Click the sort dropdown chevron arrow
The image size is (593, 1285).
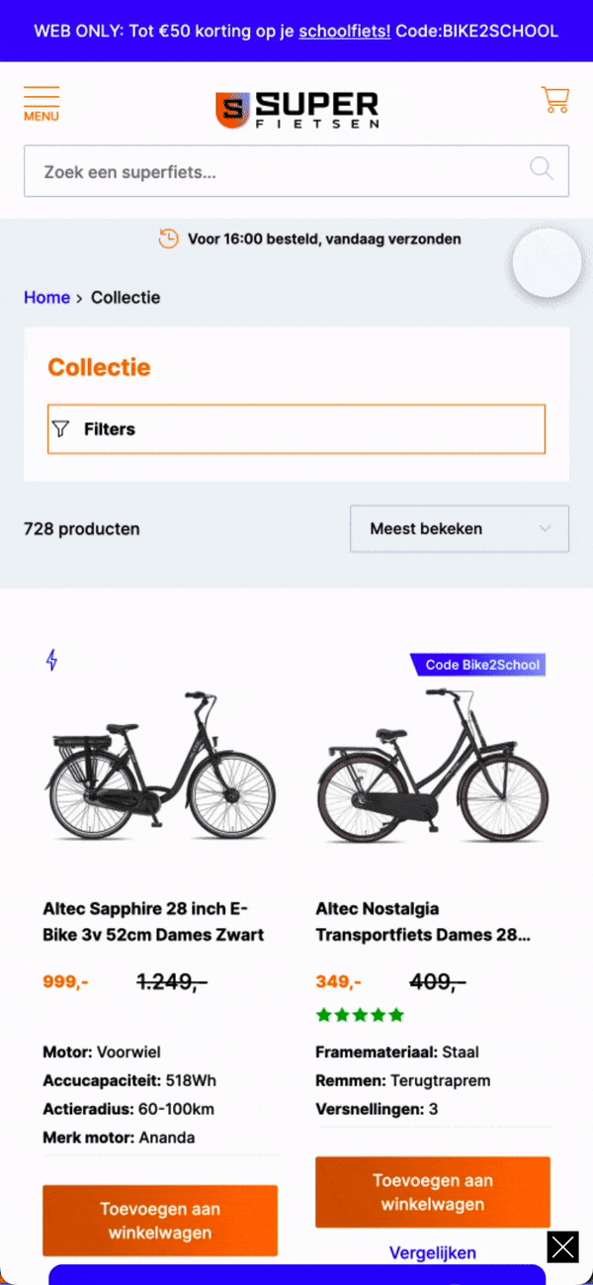pos(545,528)
